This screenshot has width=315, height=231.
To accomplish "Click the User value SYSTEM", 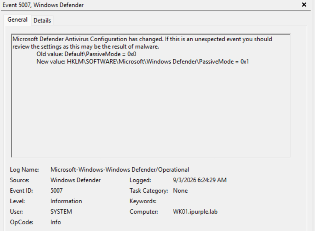I will (61, 212).
